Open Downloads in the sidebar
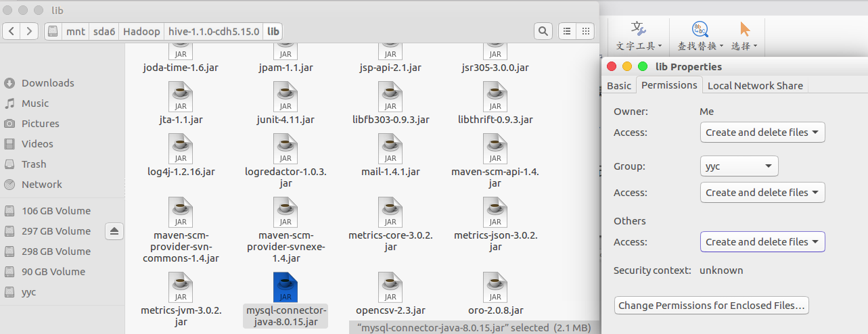868x334 pixels. point(47,83)
